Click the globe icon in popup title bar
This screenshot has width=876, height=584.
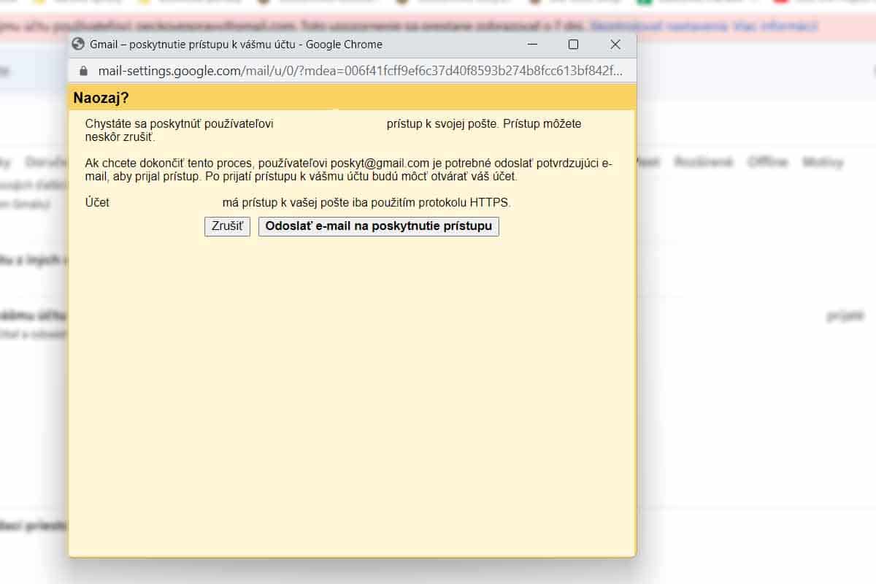(x=78, y=44)
